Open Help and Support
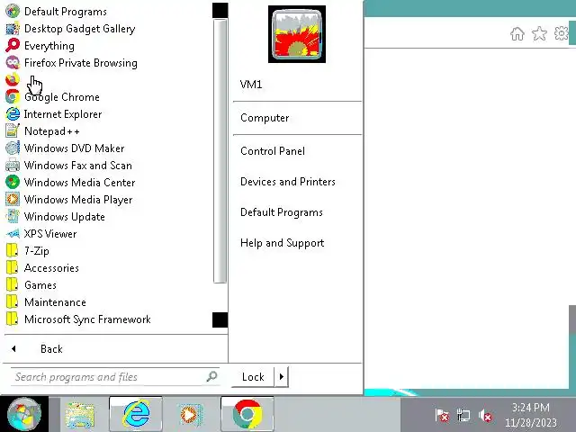Image resolution: width=576 pixels, height=432 pixels. [x=282, y=243]
